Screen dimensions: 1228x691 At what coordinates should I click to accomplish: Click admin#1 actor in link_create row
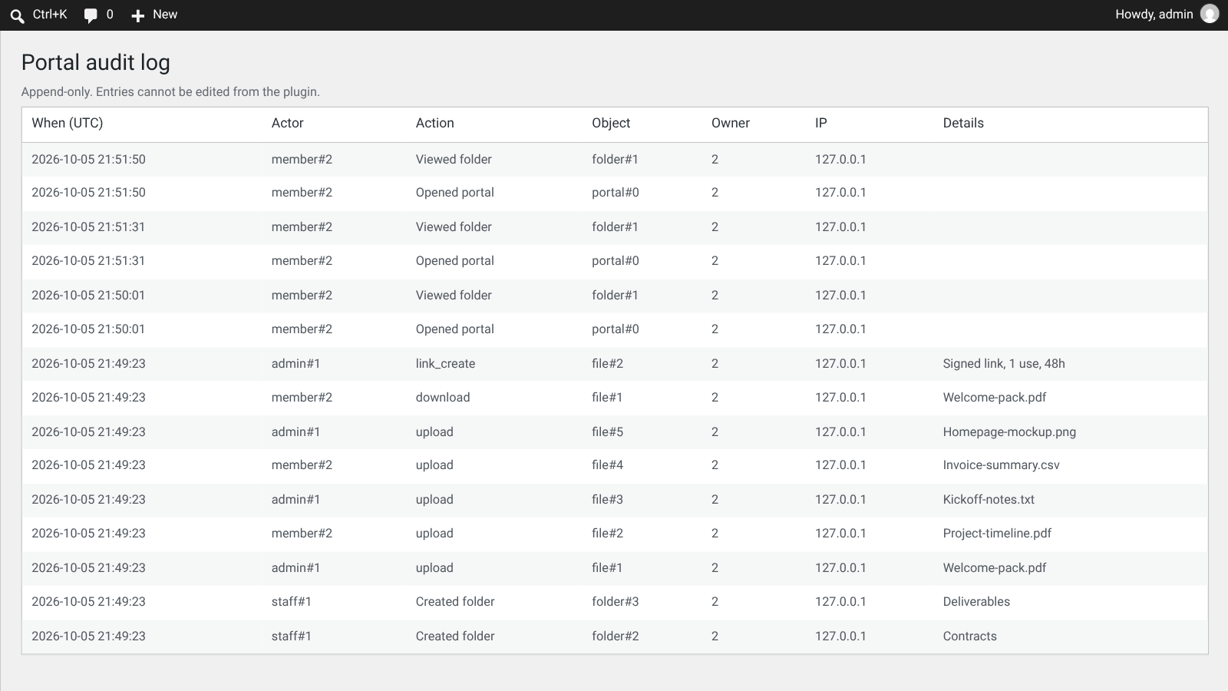295,363
